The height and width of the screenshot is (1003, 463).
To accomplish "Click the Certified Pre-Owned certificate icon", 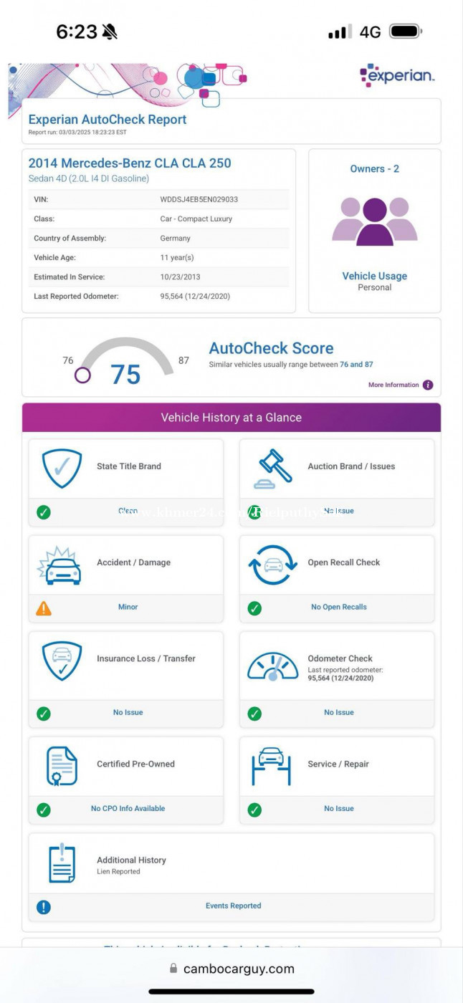I will click(62, 766).
